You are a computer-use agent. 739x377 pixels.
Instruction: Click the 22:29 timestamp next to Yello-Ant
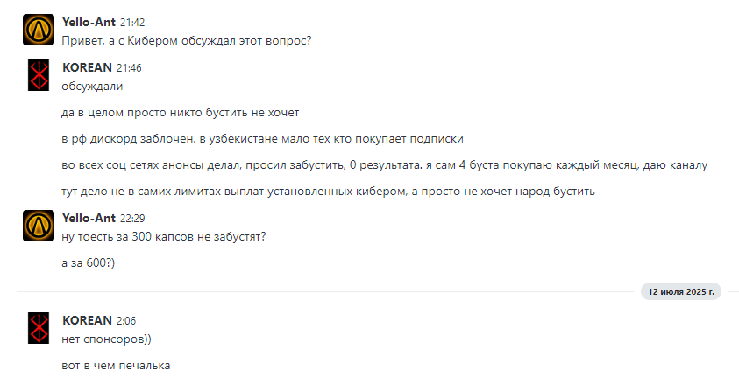pyautogui.click(x=132, y=219)
